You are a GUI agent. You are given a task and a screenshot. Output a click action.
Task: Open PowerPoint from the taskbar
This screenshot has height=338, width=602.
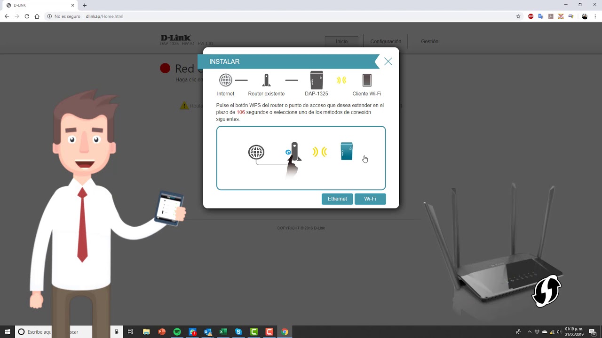(x=162, y=332)
